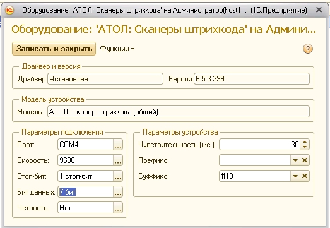
Task: Click the empty Префикс input field
Action: 255,160
